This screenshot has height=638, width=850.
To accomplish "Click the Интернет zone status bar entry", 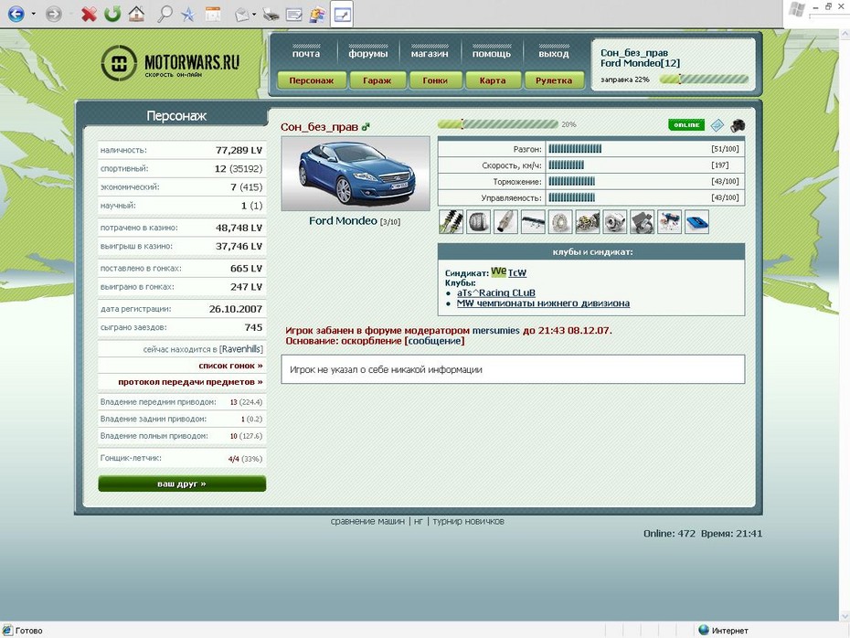I will (x=724, y=631).
